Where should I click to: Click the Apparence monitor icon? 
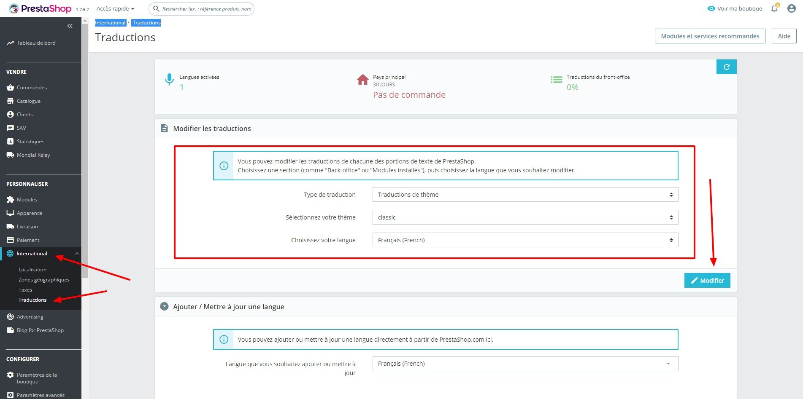pyautogui.click(x=11, y=213)
